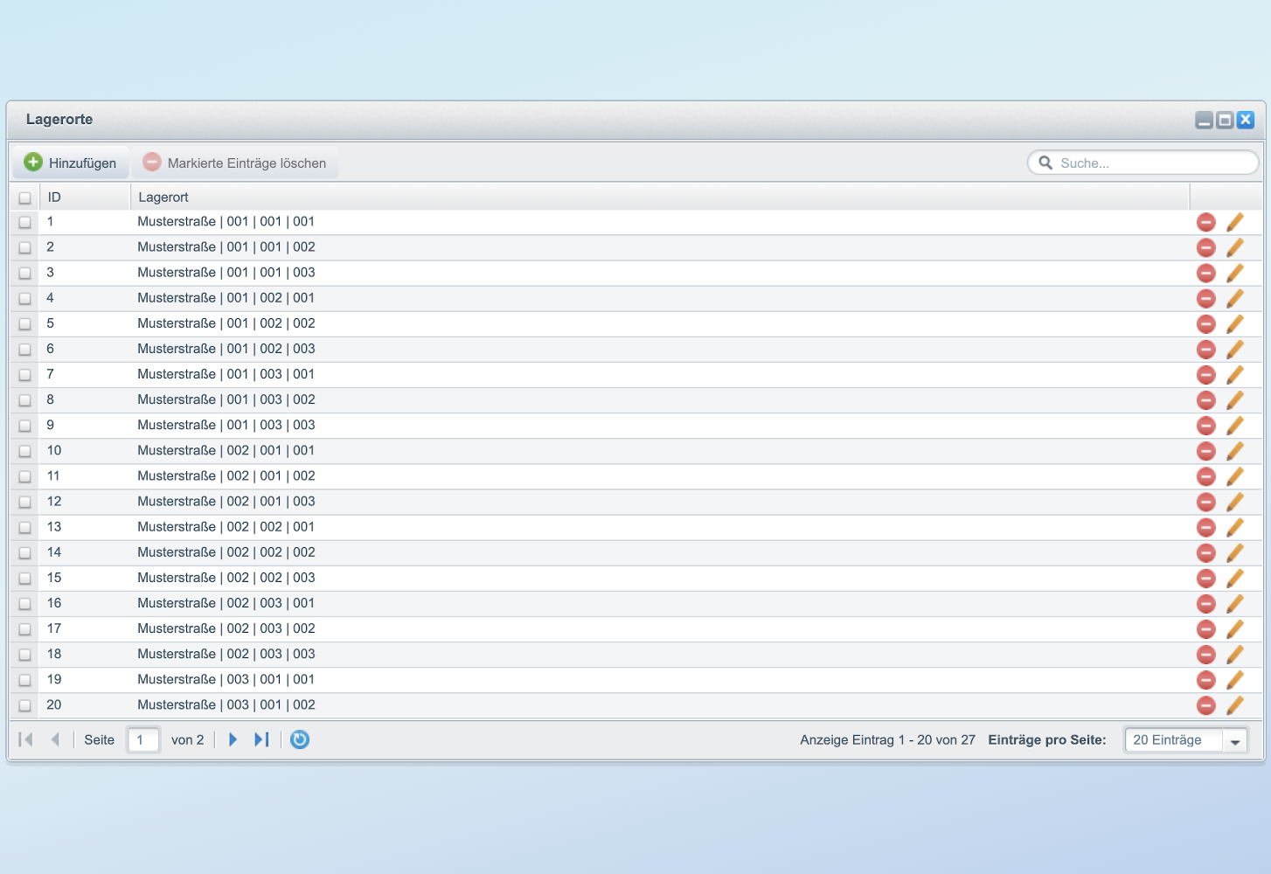Jump to last page arrow

click(261, 739)
